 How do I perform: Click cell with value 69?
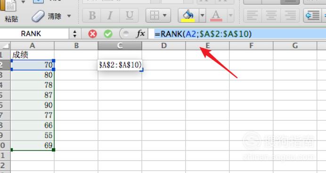32,145
